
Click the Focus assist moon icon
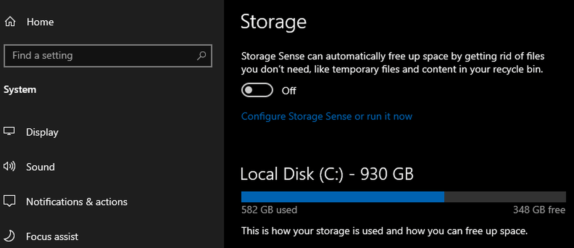(10, 236)
